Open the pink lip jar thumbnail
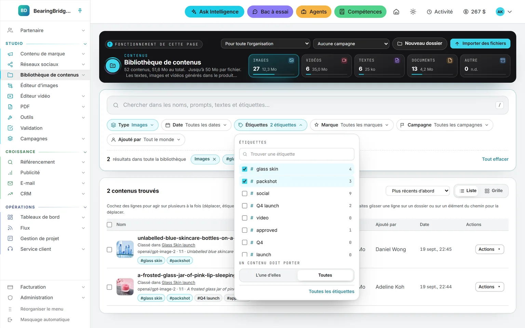Screen dimensions: 525x328 pyautogui.click(x=125, y=287)
